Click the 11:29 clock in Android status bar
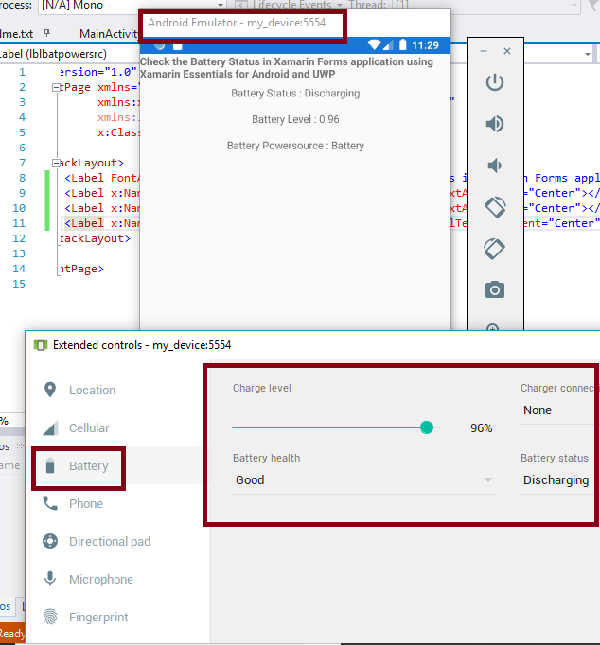 tap(425, 45)
